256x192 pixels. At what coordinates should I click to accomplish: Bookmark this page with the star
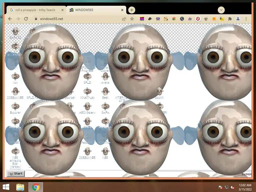tap(132, 19)
